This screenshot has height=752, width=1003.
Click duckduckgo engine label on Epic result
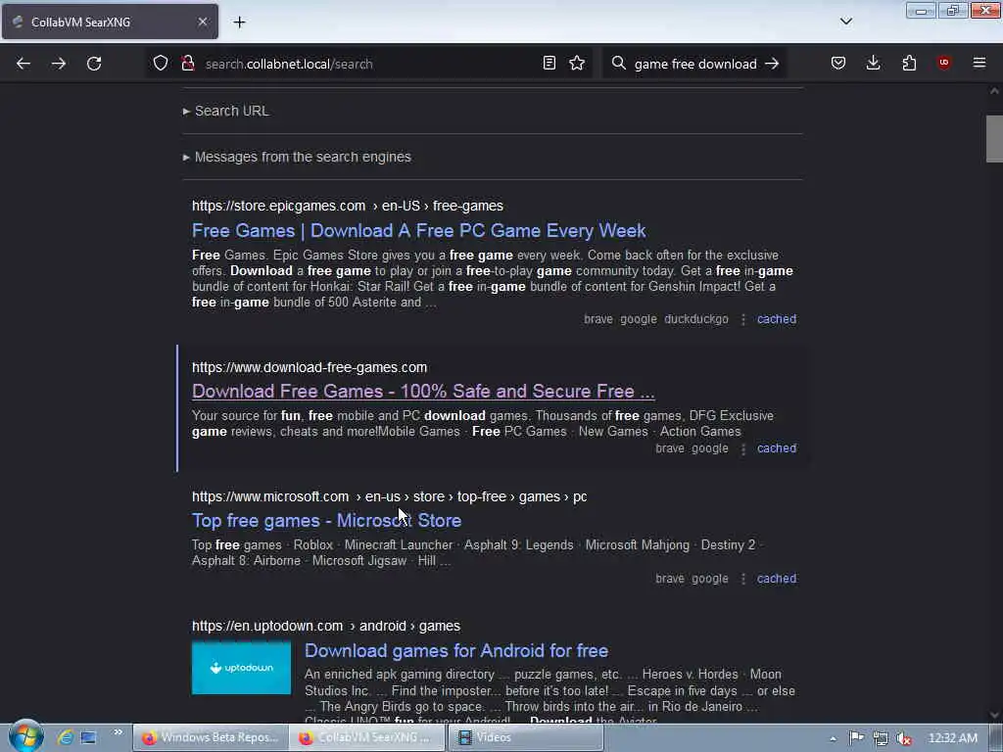(x=696, y=318)
